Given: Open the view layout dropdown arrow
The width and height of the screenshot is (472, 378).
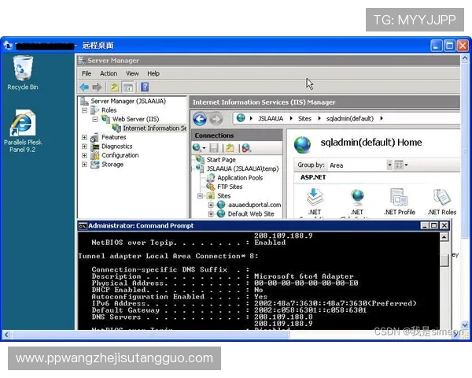Looking at the screenshot, I should click(x=406, y=165).
